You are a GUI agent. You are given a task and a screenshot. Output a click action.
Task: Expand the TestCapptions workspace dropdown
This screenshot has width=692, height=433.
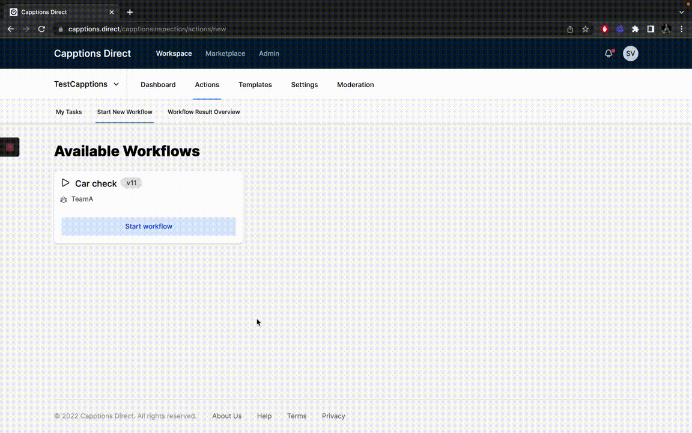tap(87, 84)
